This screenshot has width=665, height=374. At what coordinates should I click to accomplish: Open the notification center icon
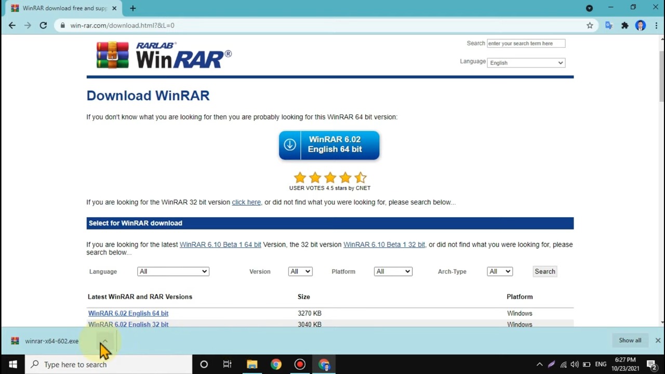tap(651, 364)
